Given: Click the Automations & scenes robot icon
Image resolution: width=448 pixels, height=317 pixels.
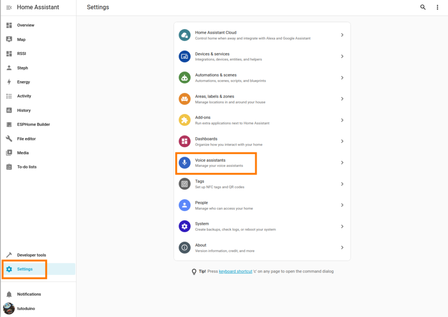Looking at the screenshot, I should tap(185, 77).
